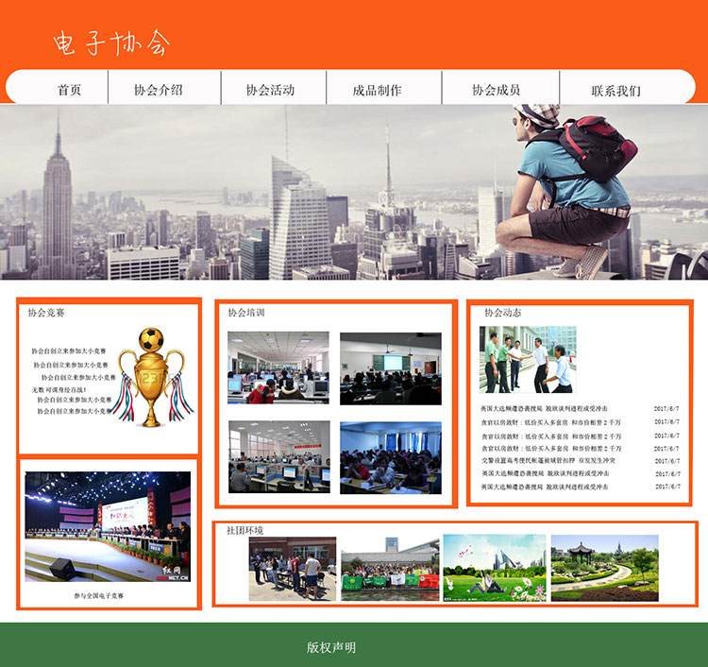The height and width of the screenshot is (667, 708).
Task: Open the training photo showing projector screen
Action: pos(391,368)
